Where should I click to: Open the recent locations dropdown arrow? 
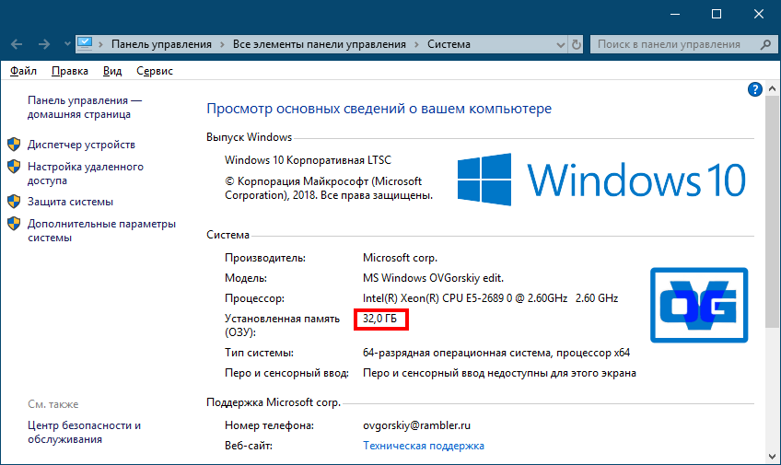coord(67,44)
